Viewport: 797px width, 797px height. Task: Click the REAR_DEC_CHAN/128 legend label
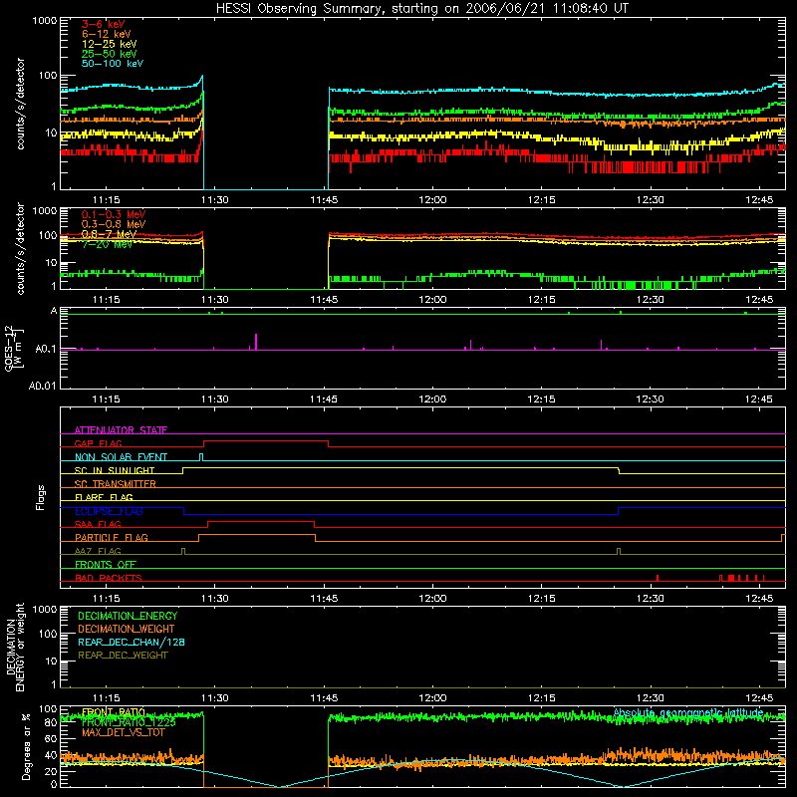(x=132, y=642)
